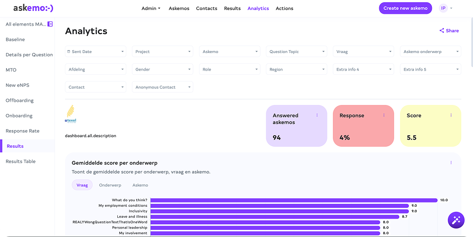The height and width of the screenshot is (237, 473).
Task: Click the Share icon link
Action: 449,30
